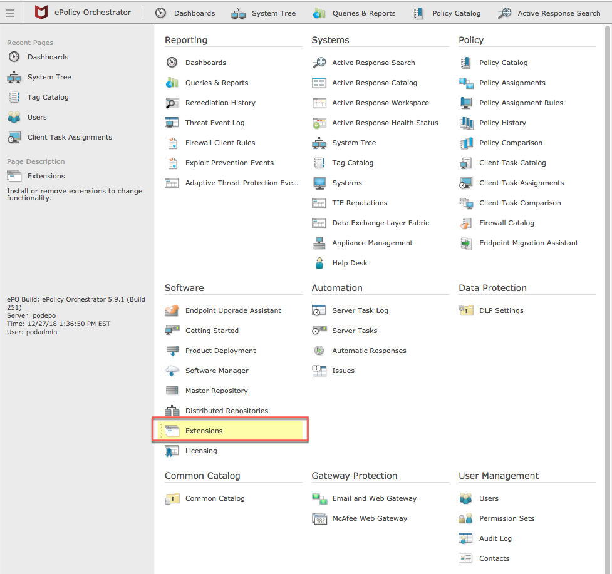
Task: Open System Tree under Recent Pages
Action: (49, 77)
